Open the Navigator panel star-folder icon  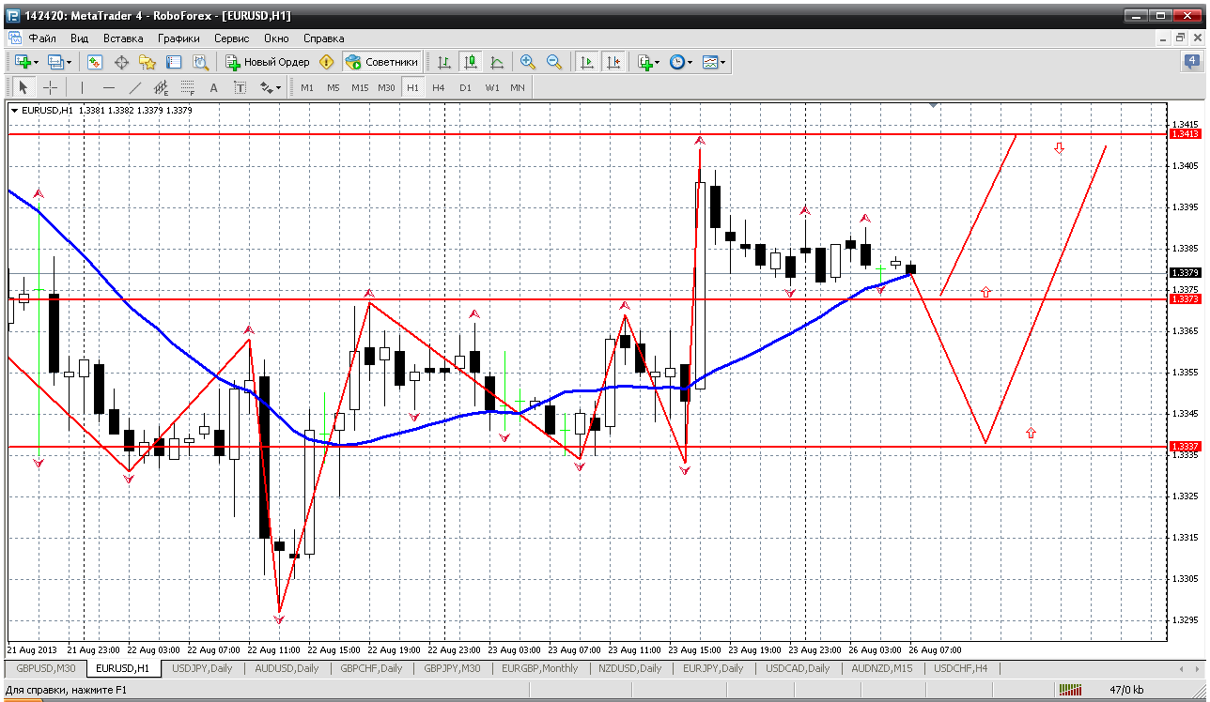point(147,62)
